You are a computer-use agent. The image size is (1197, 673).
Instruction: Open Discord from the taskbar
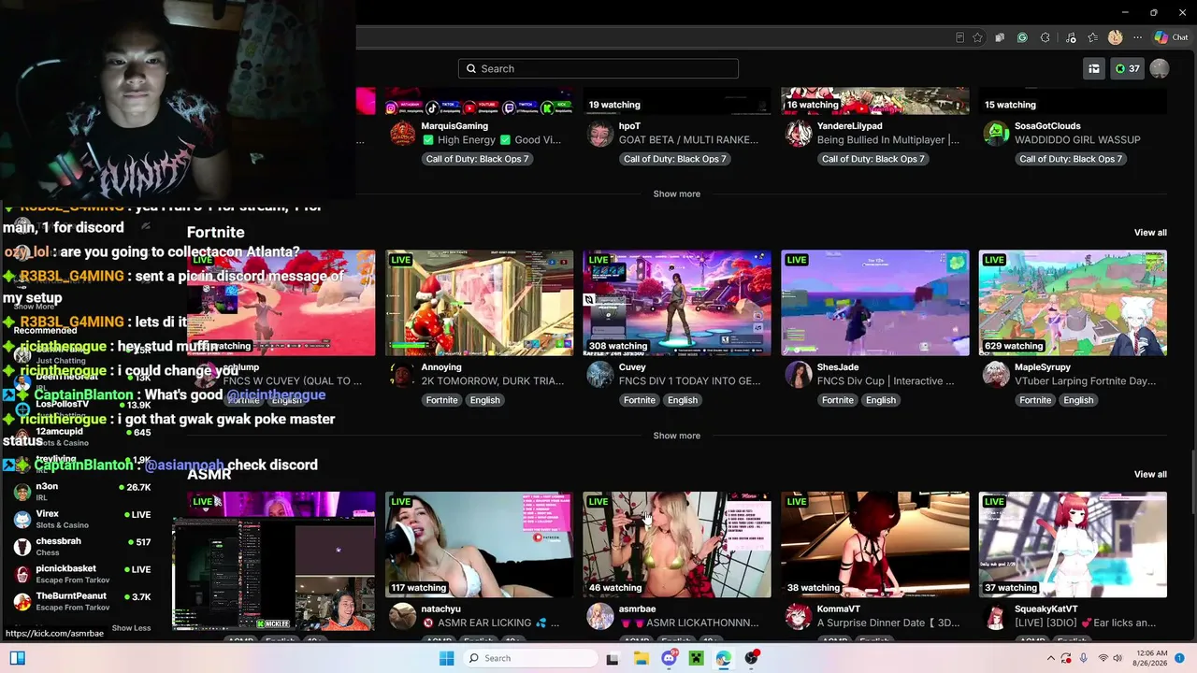click(670, 658)
